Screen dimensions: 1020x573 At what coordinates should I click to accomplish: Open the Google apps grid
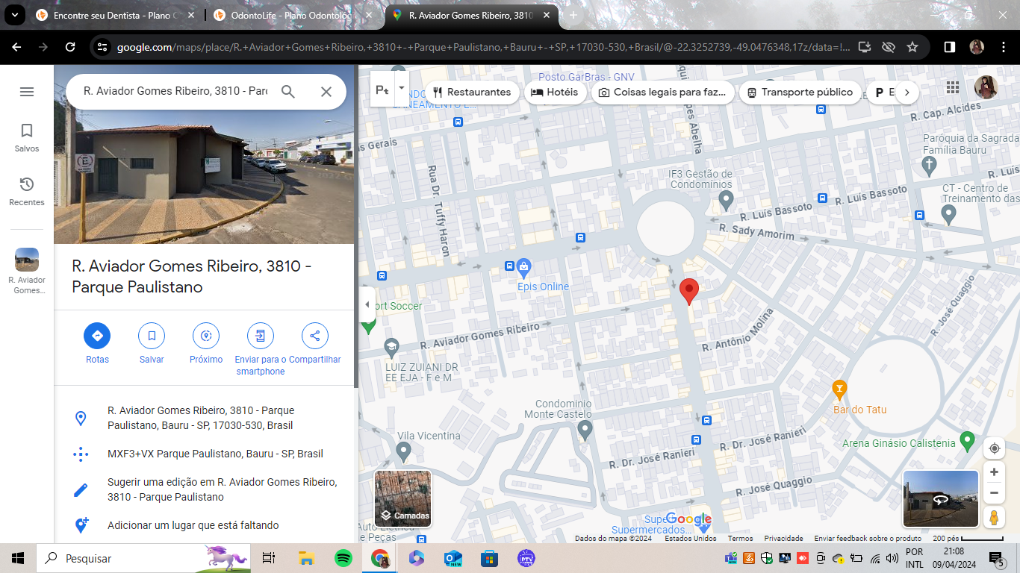tap(953, 87)
